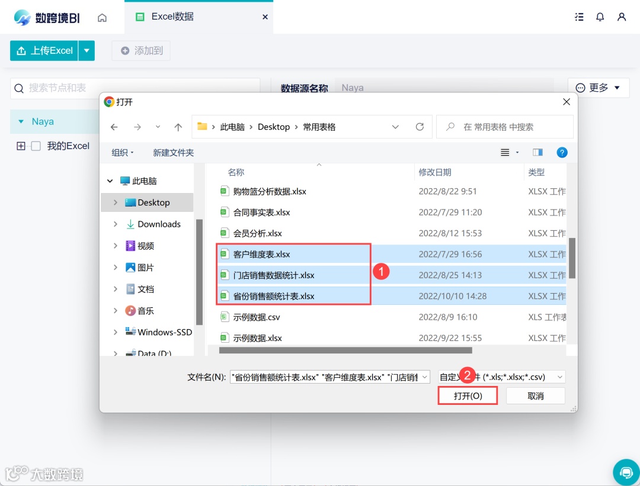Expand the Desktop folder in the tree
This screenshot has height=486, width=640.
(x=116, y=202)
